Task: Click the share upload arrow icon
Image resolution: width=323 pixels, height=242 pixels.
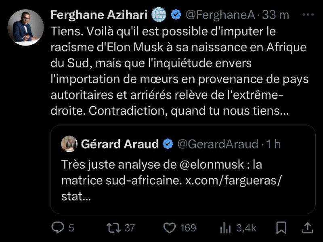Action: 307,228
